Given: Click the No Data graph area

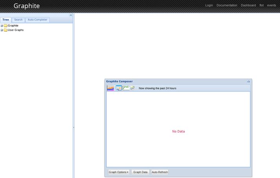Looking at the screenshot, I should pyautogui.click(x=178, y=131).
